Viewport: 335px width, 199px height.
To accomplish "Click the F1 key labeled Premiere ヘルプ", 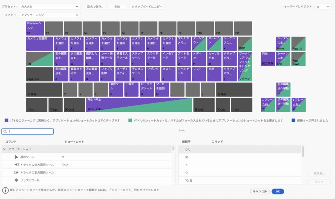I will [35, 28].
